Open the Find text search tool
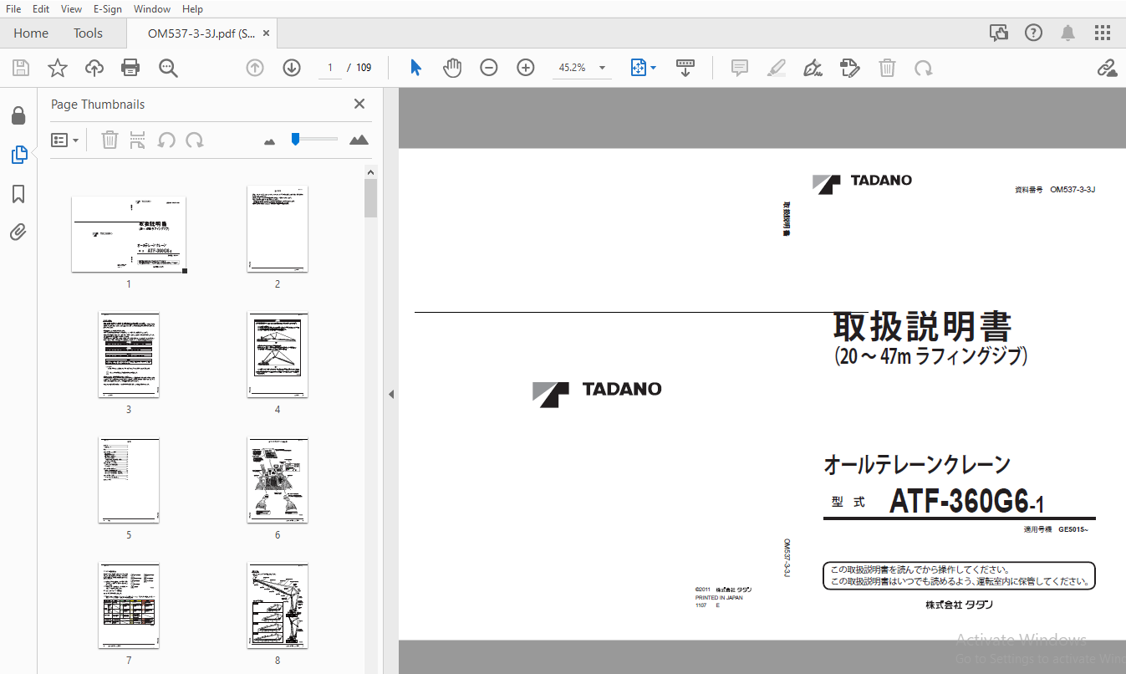 pyautogui.click(x=168, y=68)
